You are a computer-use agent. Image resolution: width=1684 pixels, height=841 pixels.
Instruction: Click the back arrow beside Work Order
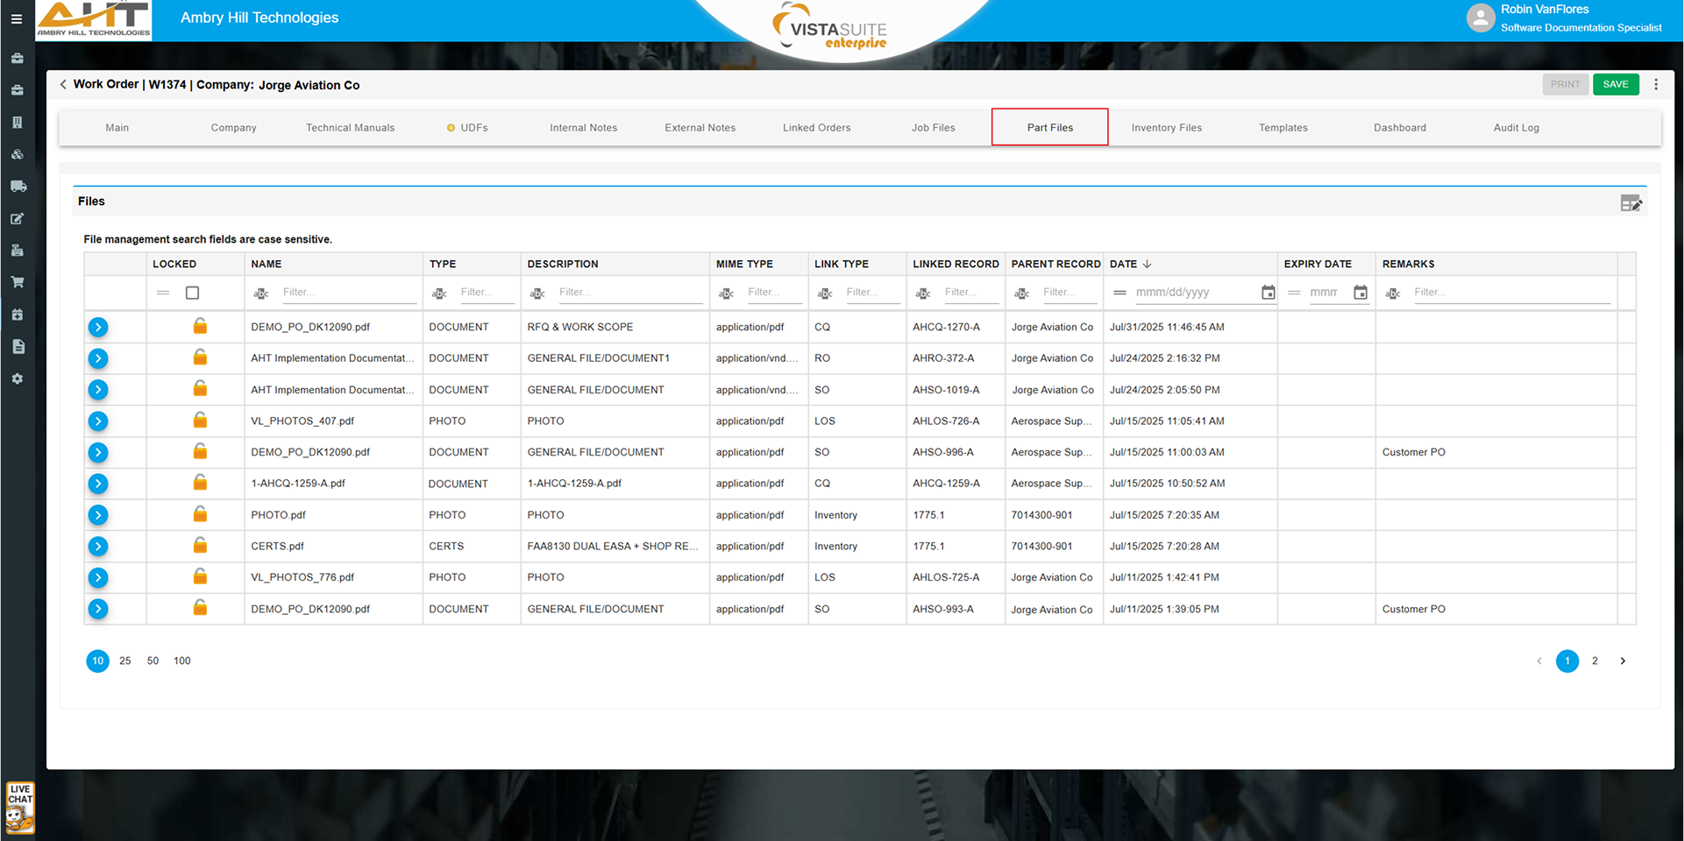click(x=63, y=85)
